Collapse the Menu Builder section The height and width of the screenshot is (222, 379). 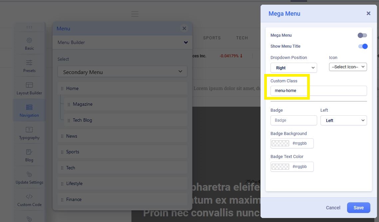tap(186, 42)
